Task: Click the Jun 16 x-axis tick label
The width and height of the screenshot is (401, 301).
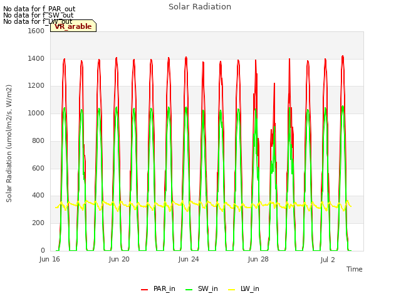Action: coord(49,259)
